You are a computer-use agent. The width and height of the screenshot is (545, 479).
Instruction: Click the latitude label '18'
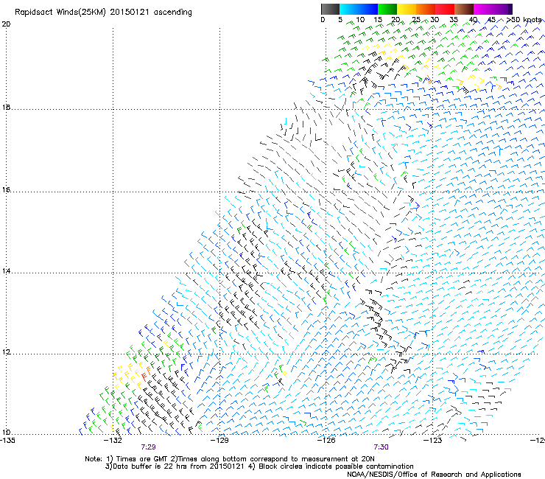pos(6,107)
